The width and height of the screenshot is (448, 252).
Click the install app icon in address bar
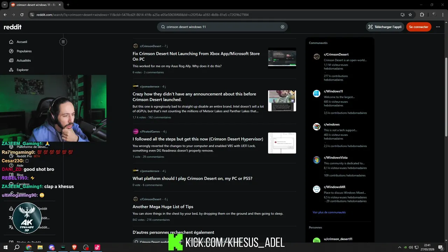click(x=402, y=15)
